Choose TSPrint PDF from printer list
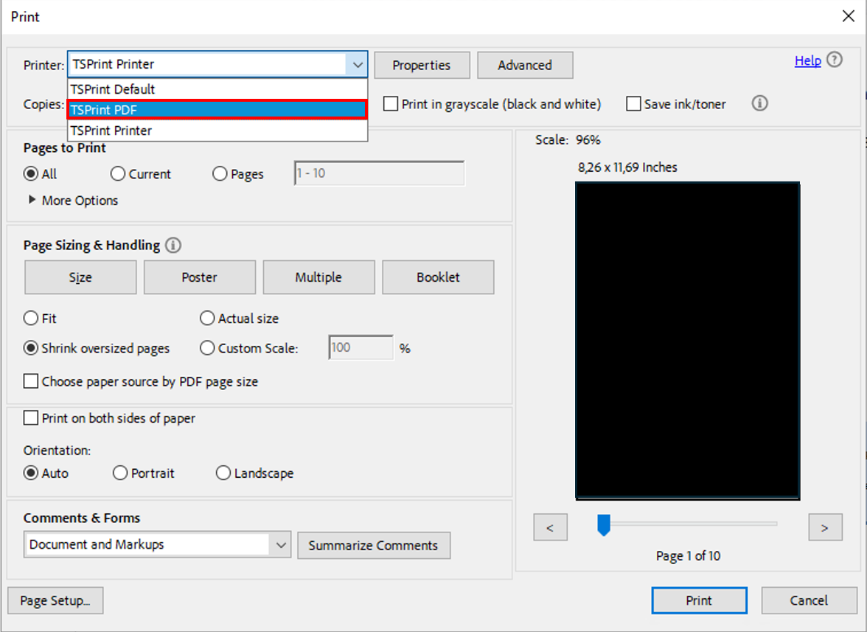 coord(217,109)
